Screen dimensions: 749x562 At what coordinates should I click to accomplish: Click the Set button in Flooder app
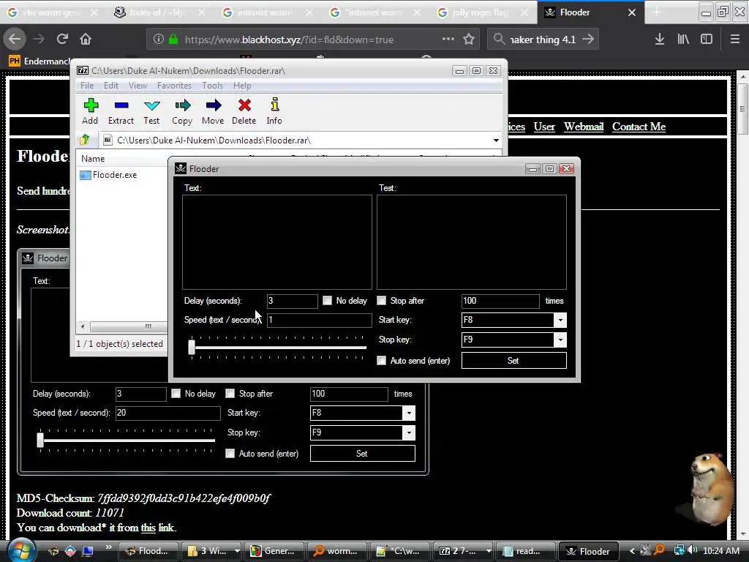514,360
